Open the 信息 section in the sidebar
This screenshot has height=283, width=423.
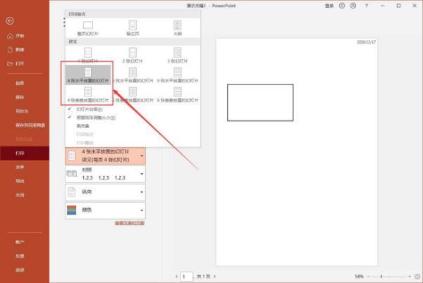[20, 83]
